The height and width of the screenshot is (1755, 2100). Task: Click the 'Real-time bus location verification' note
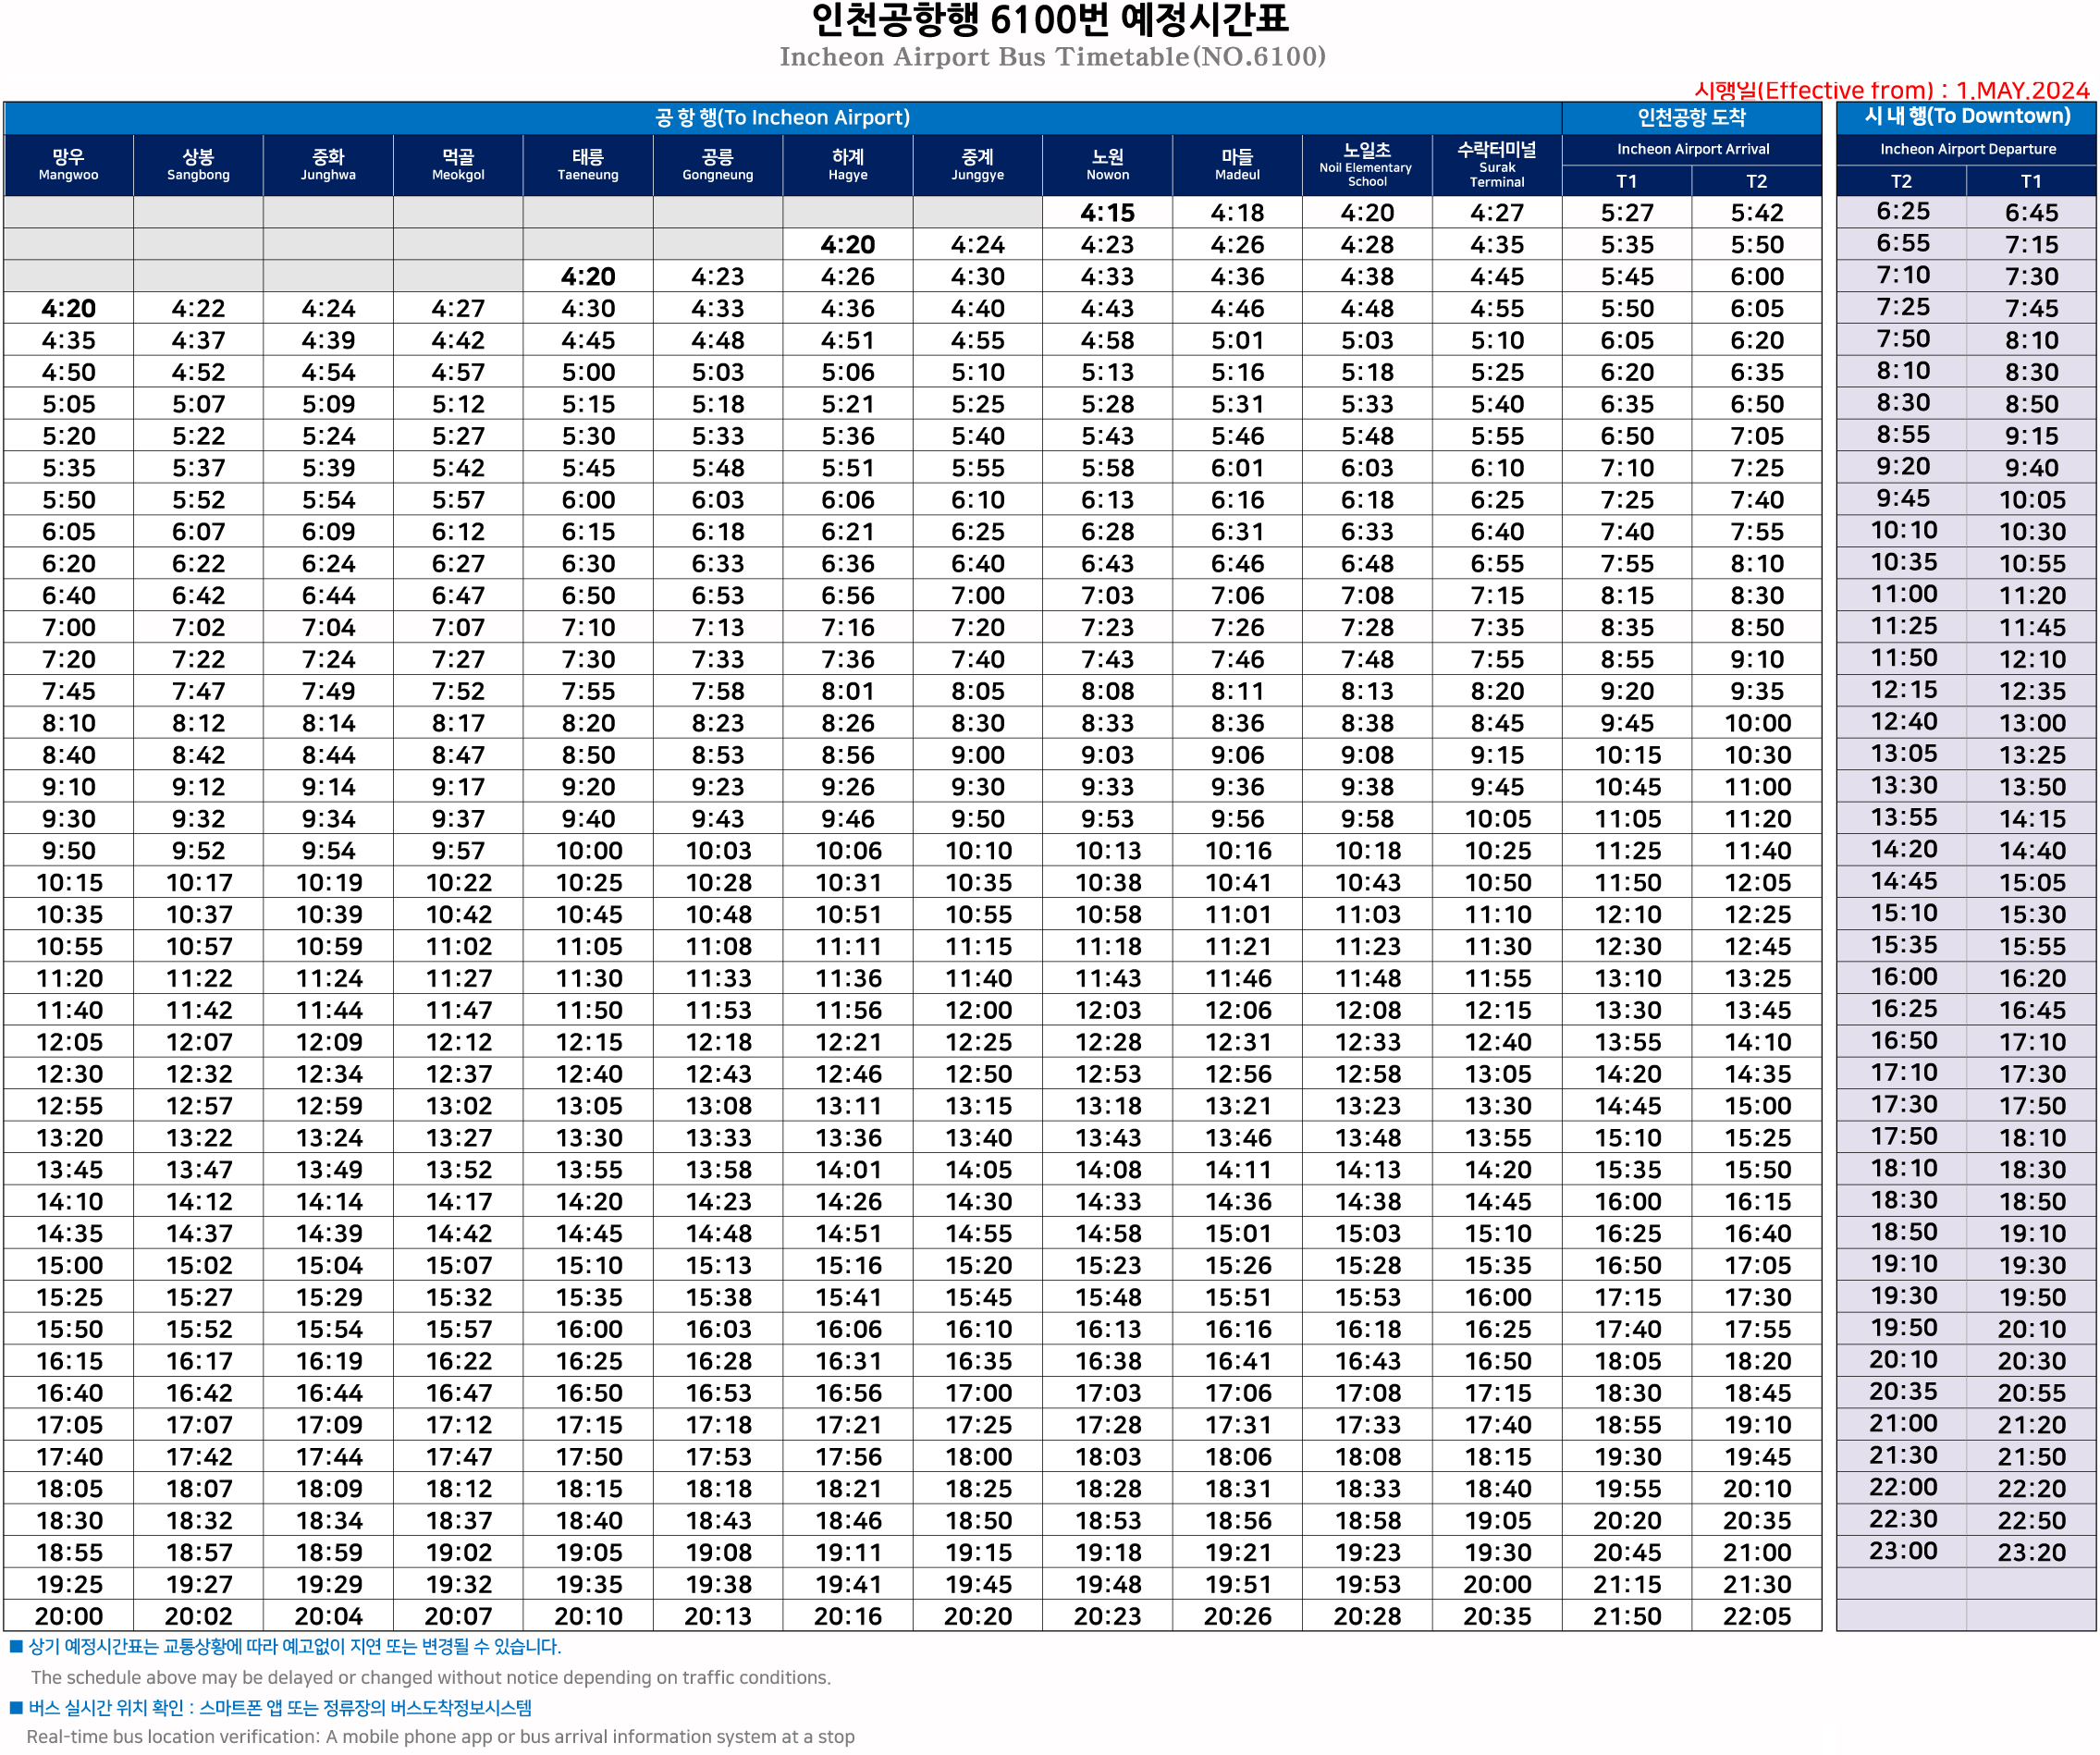[440, 1737]
